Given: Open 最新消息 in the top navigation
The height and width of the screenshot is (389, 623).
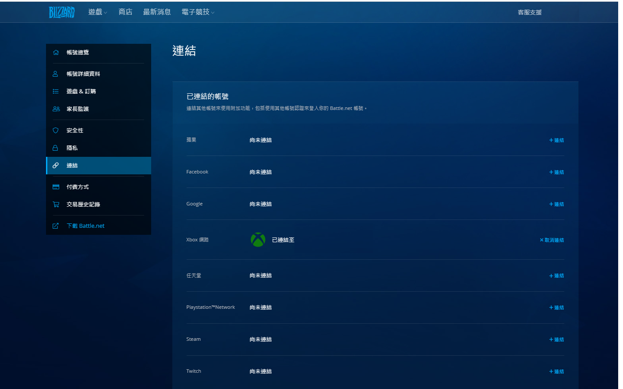Looking at the screenshot, I should [157, 12].
